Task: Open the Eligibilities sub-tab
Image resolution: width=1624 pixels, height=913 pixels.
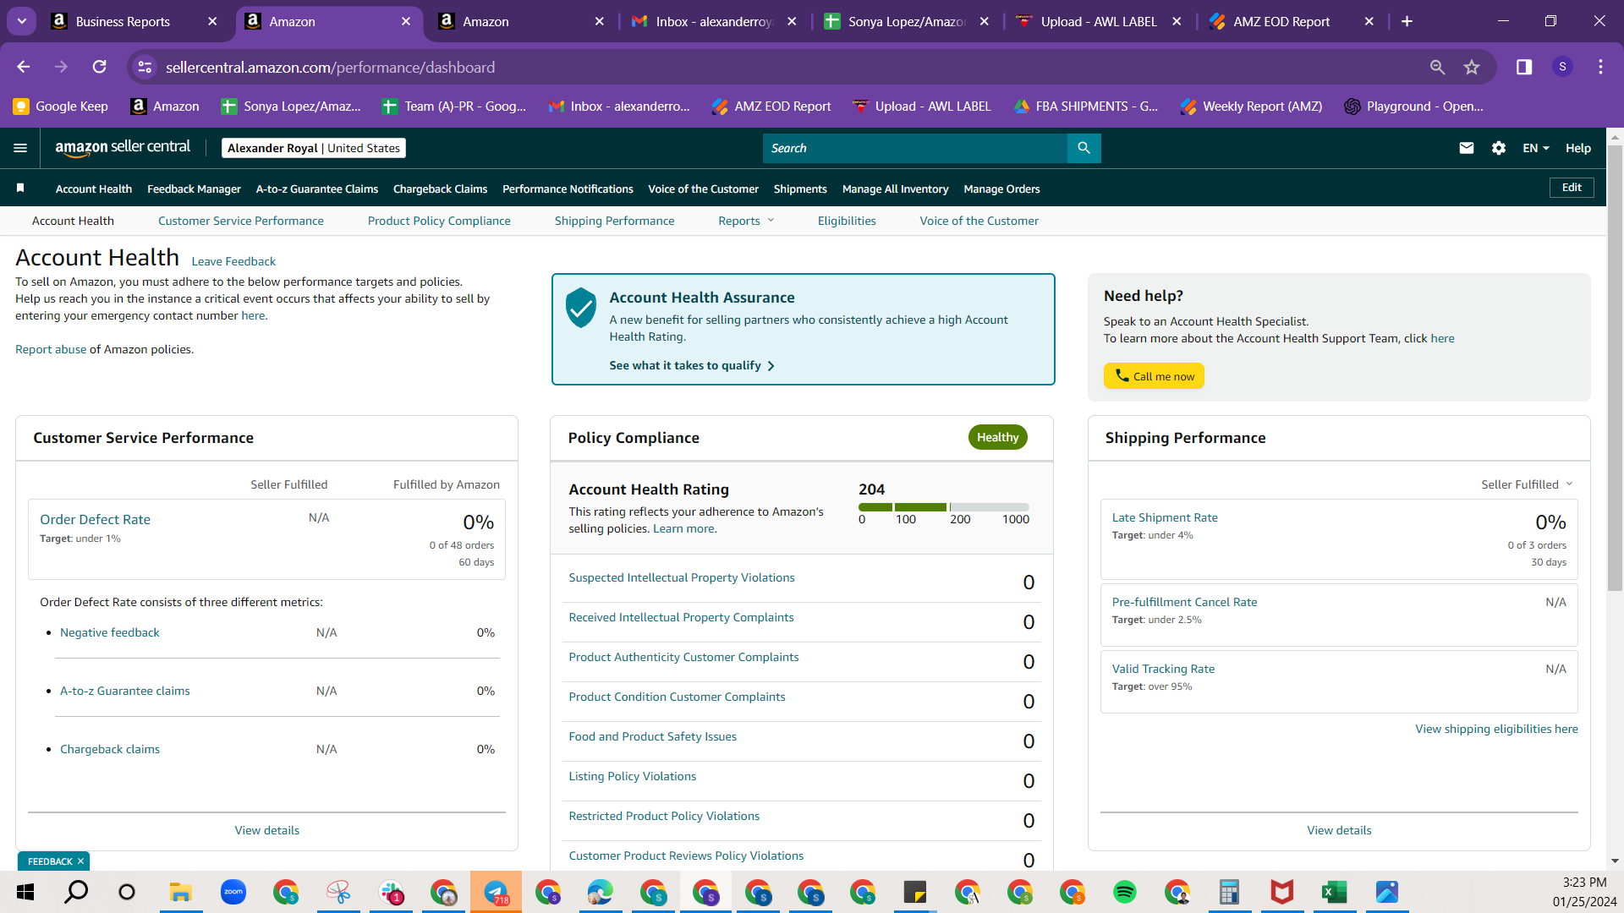Action: click(847, 221)
